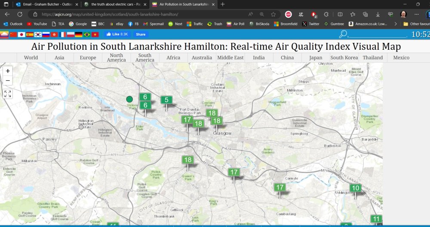Reload the current page
This screenshot has width=430, height=227.
[x=20, y=15]
